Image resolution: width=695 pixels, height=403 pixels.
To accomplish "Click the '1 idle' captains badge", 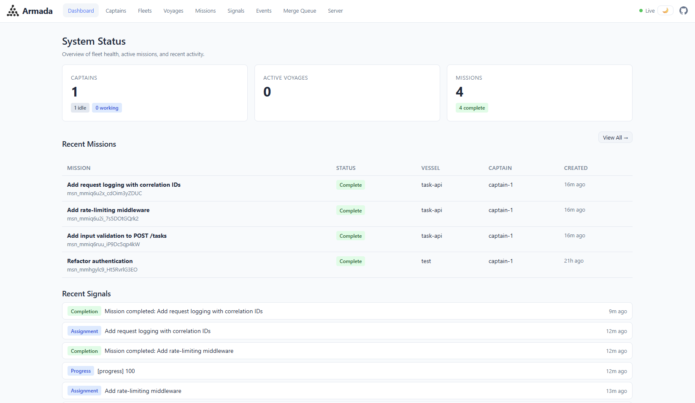I will (x=80, y=107).
